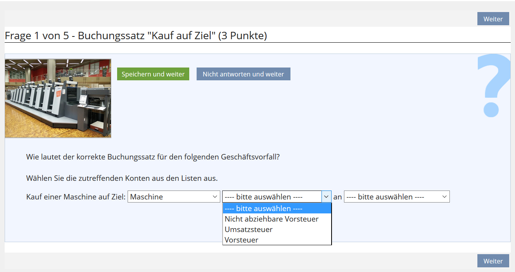Click the Frage 1 von 5 heading
The image size is (515, 272).
coord(136,36)
